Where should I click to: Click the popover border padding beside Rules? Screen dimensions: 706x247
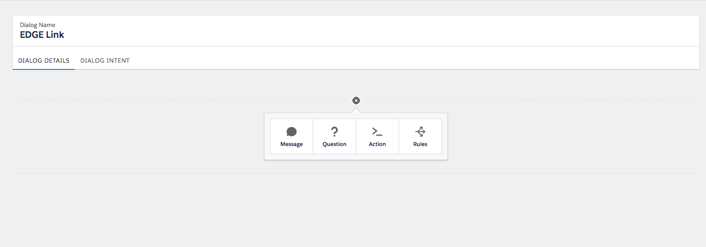coord(445,136)
